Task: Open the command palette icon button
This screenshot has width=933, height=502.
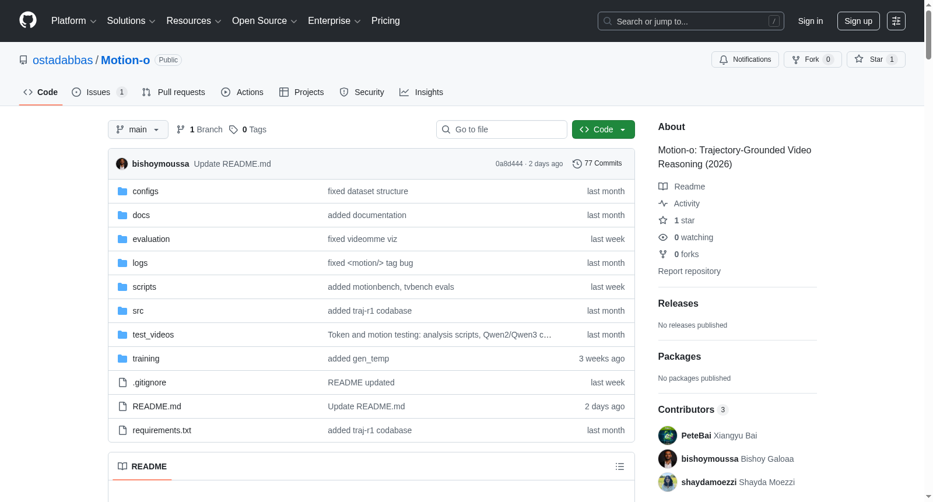Action: (896, 21)
